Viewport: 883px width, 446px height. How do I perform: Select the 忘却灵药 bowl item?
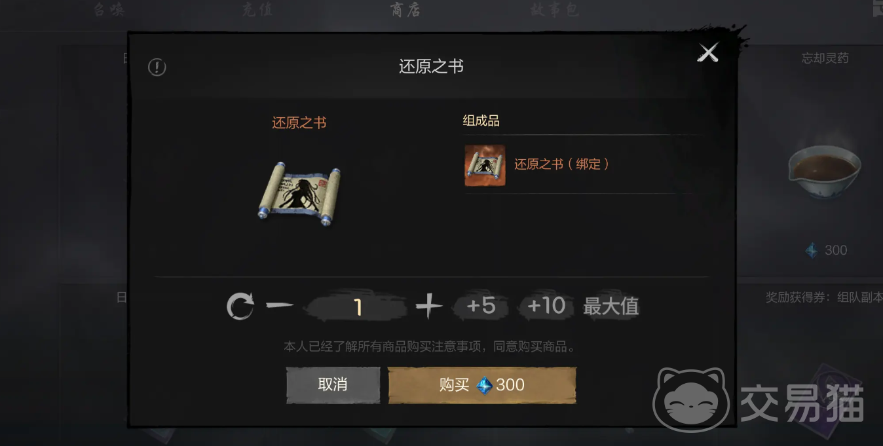tap(824, 168)
